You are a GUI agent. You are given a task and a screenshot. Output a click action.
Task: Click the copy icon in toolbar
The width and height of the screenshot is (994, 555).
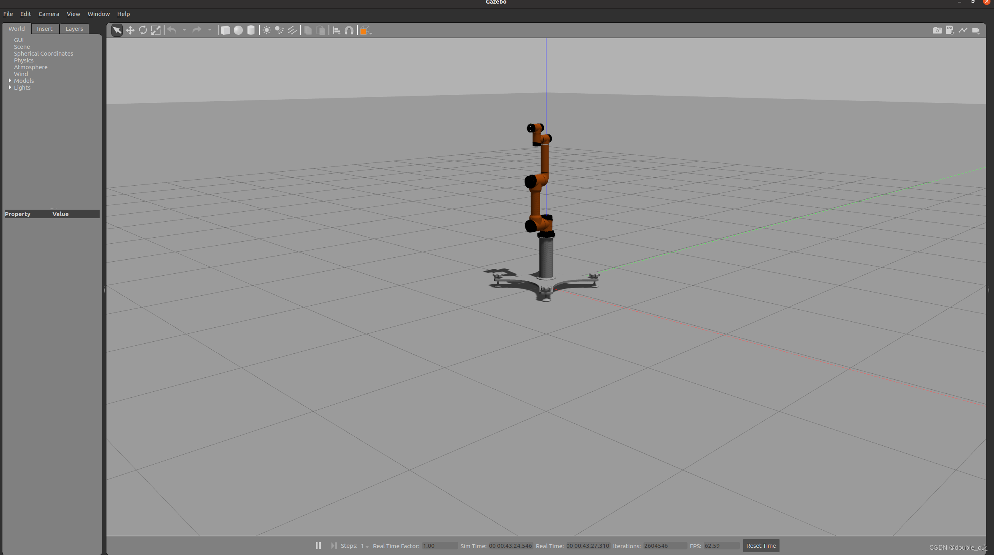[308, 30]
